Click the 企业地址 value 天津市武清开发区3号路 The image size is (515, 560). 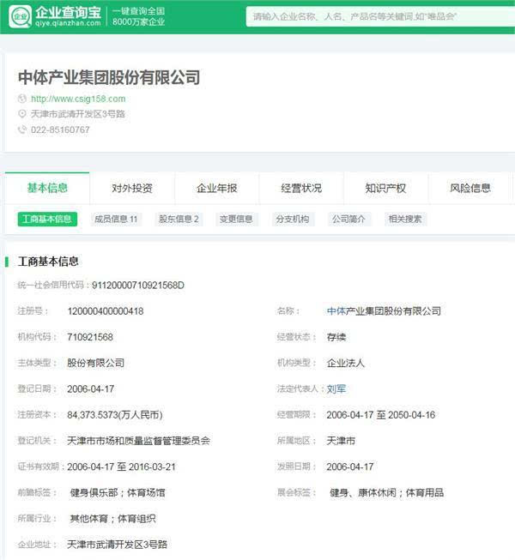118,545
